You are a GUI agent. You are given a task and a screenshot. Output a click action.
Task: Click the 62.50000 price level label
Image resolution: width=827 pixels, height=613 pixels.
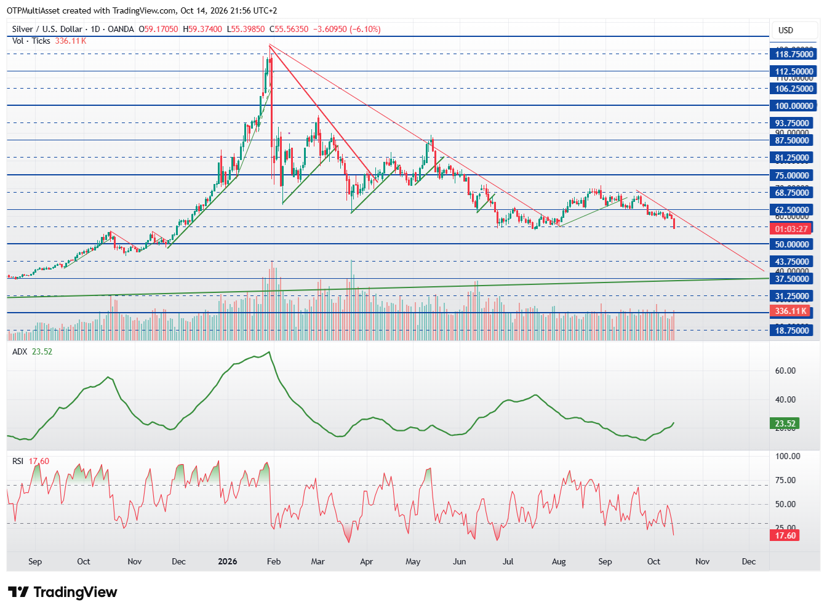(x=791, y=210)
